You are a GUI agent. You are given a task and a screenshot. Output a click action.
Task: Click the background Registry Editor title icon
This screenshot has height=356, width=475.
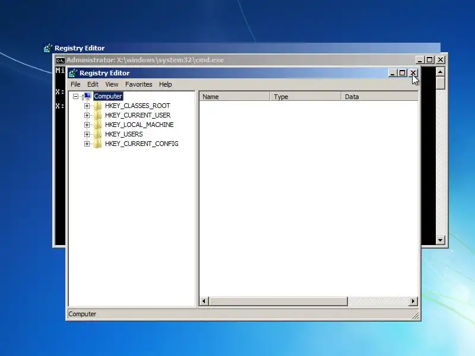[x=48, y=48]
